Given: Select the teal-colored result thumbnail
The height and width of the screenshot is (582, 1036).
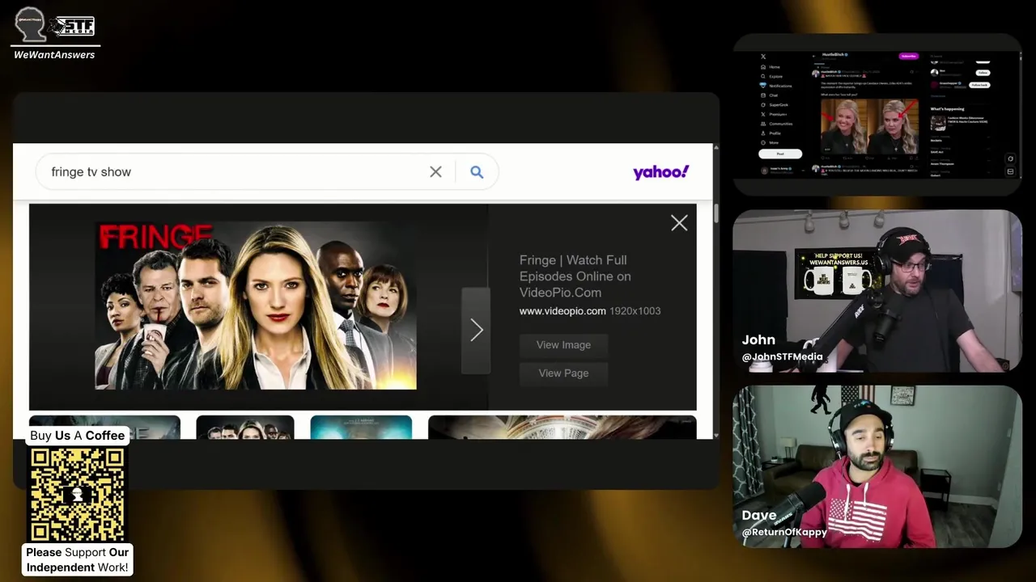Looking at the screenshot, I should pos(361,427).
